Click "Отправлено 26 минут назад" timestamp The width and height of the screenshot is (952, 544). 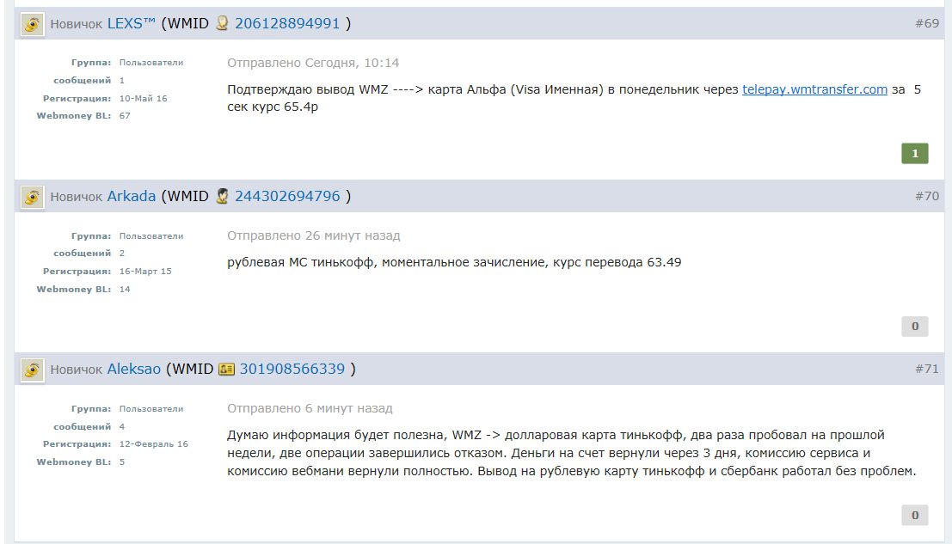(314, 236)
